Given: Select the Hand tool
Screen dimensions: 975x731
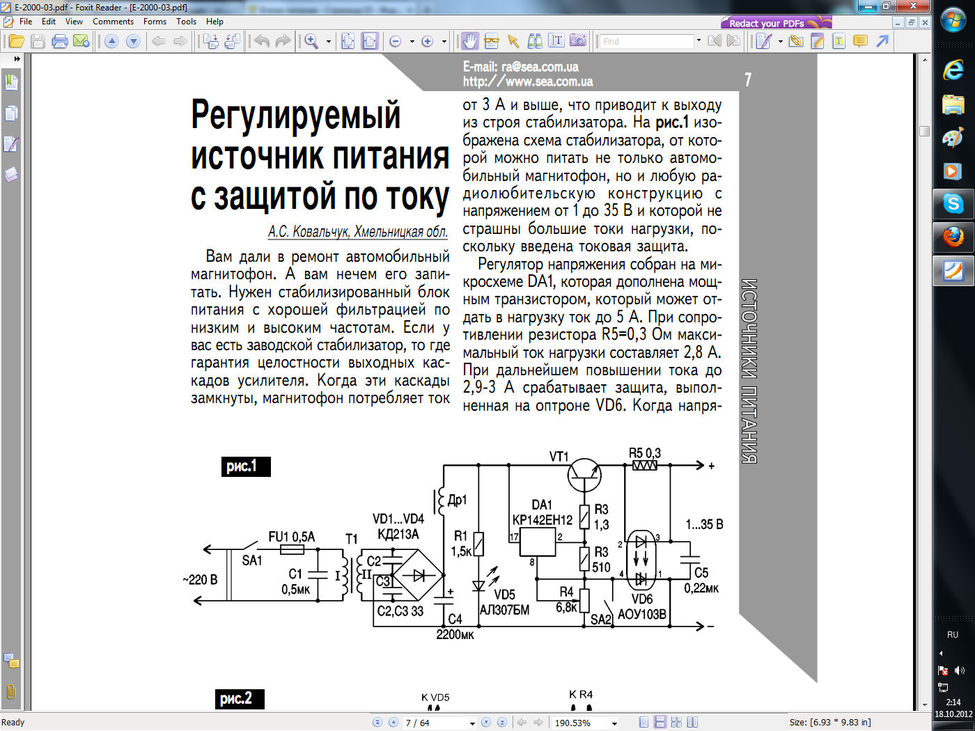Looking at the screenshot, I should point(470,42).
